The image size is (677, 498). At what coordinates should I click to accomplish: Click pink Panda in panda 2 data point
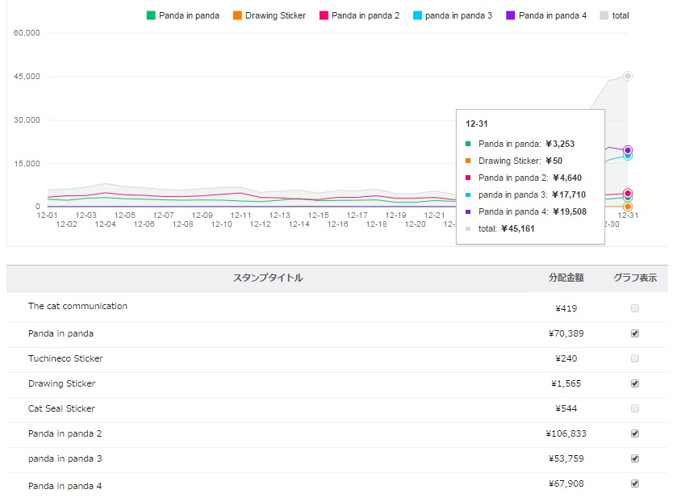click(628, 193)
